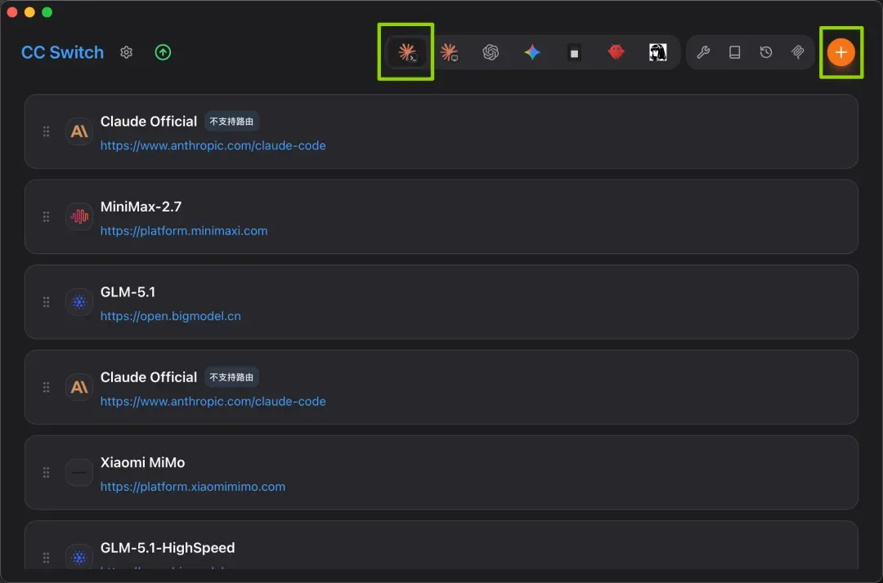Click the 不支持路由 badge below the GLM-5.1 card
This screenshot has height=583, width=883.
pos(231,377)
